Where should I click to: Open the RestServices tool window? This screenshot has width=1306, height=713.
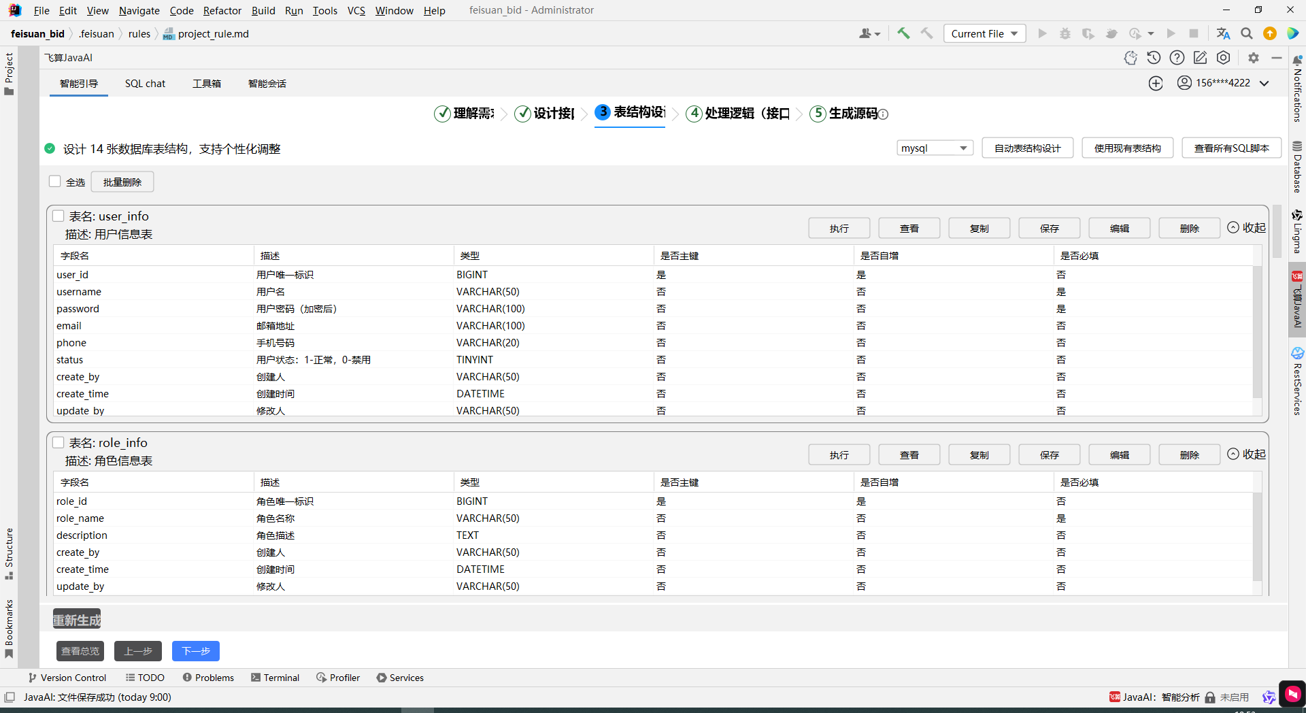coord(1297,381)
